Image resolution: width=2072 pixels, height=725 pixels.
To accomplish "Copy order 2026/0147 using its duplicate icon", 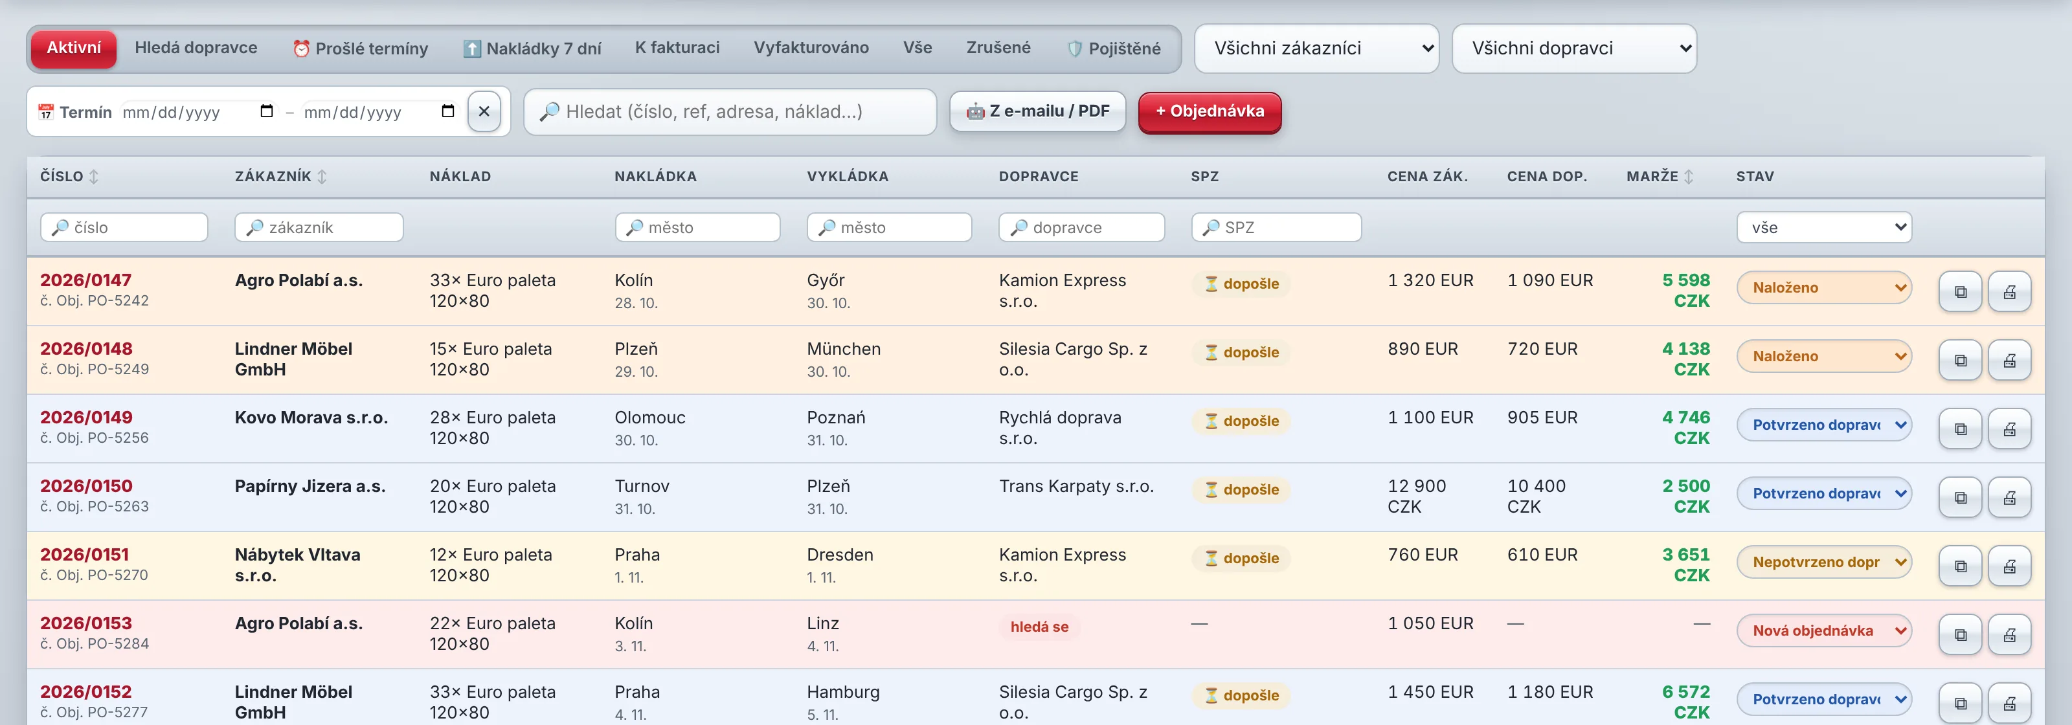I will pyautogui.click(x=1960, y=291).
